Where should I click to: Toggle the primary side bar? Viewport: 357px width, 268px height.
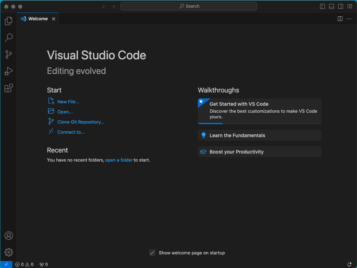(323, 6)
